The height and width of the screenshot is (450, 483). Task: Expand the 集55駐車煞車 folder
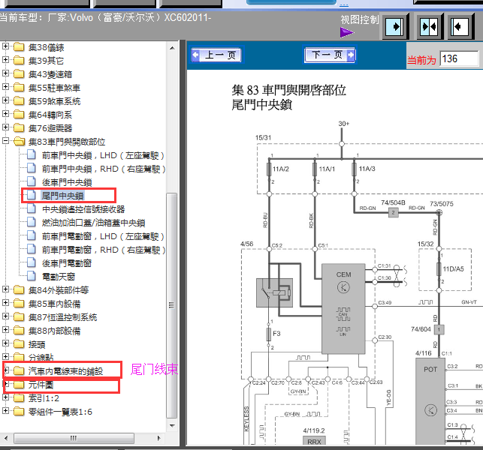click(x=5, y=87)
